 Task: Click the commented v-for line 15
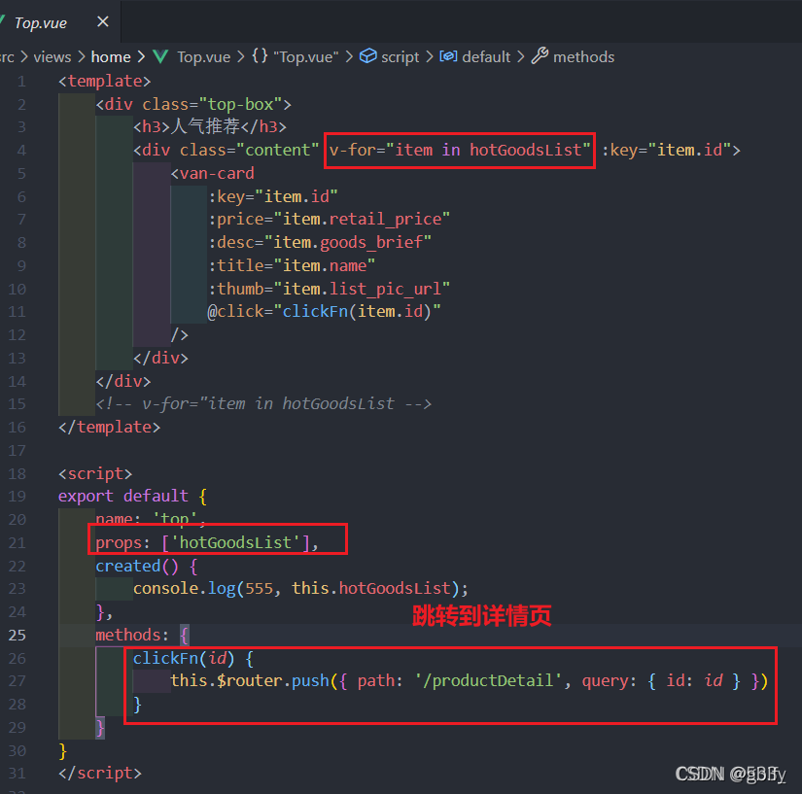pos(263,404)
